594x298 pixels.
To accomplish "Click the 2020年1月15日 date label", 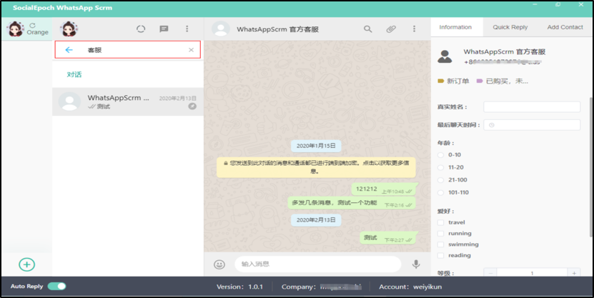I will pyautogui.click(x=316, y=146).
